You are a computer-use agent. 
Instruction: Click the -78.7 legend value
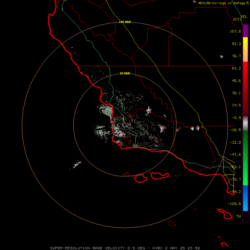[x=235, y=179]
